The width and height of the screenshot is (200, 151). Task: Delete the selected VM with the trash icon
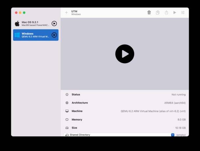[149, 12]
